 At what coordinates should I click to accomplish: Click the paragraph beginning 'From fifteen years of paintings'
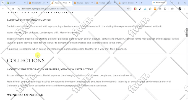tap(89, 84)
